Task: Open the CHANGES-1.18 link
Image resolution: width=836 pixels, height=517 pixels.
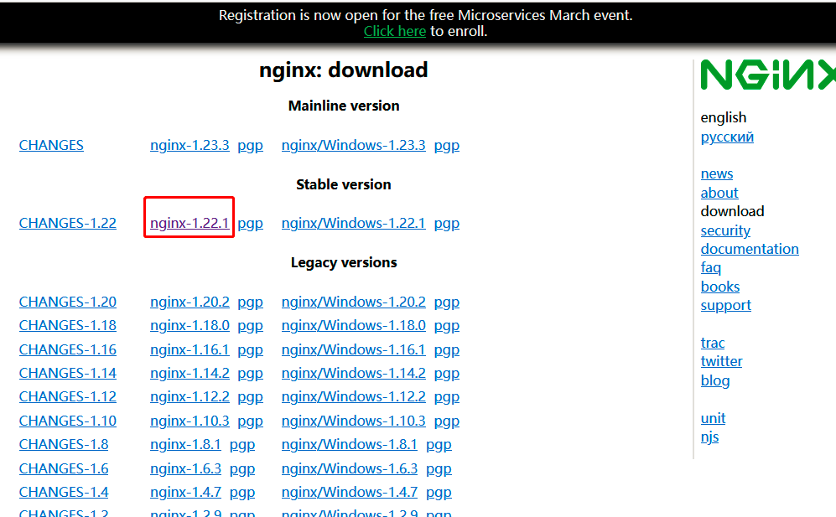Action: 68,325
